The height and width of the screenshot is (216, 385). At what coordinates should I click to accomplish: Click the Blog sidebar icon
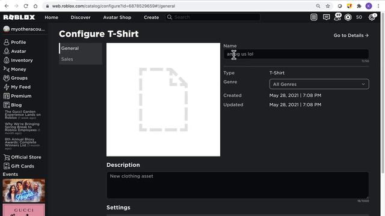(7, 105)
